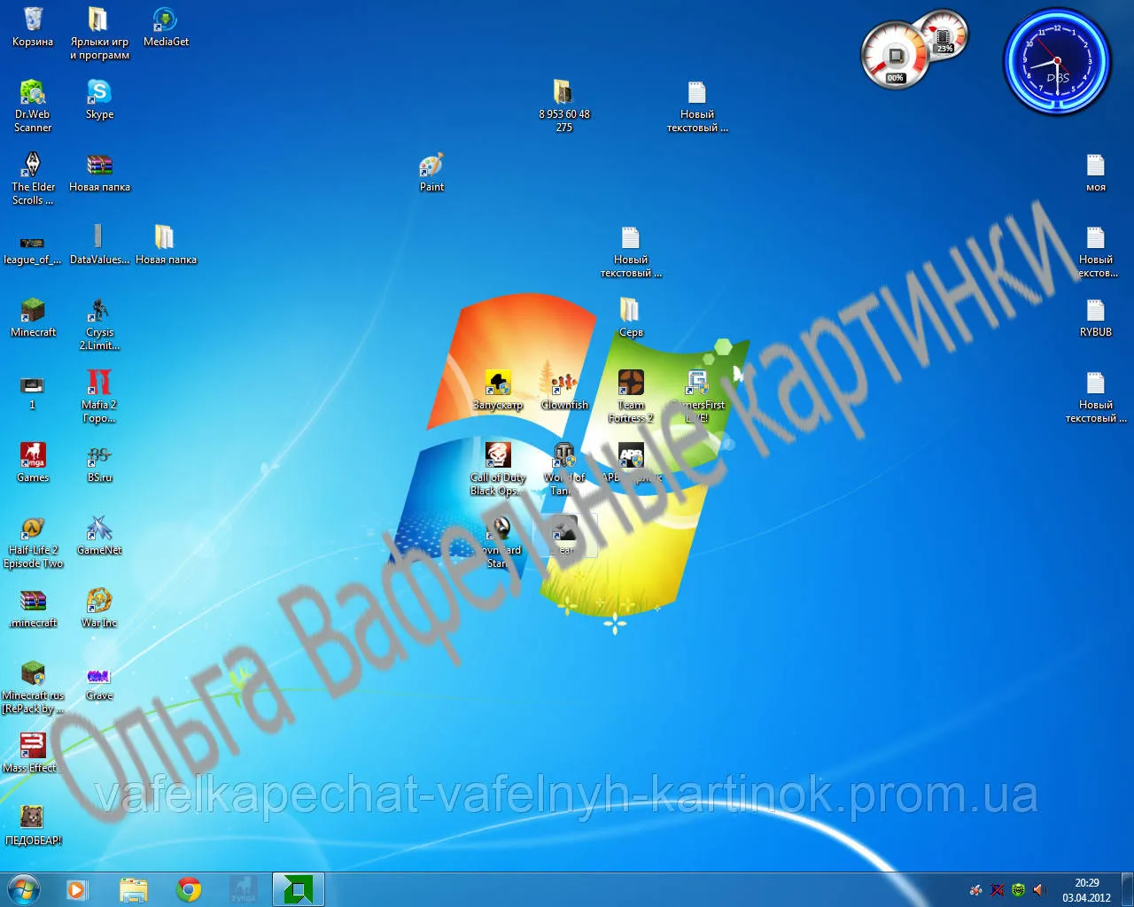Image resolution: width=1134 pixels, height=907 pixels.
Task: Select the yellow Новая папка folder icon
Action: (166, 244)
